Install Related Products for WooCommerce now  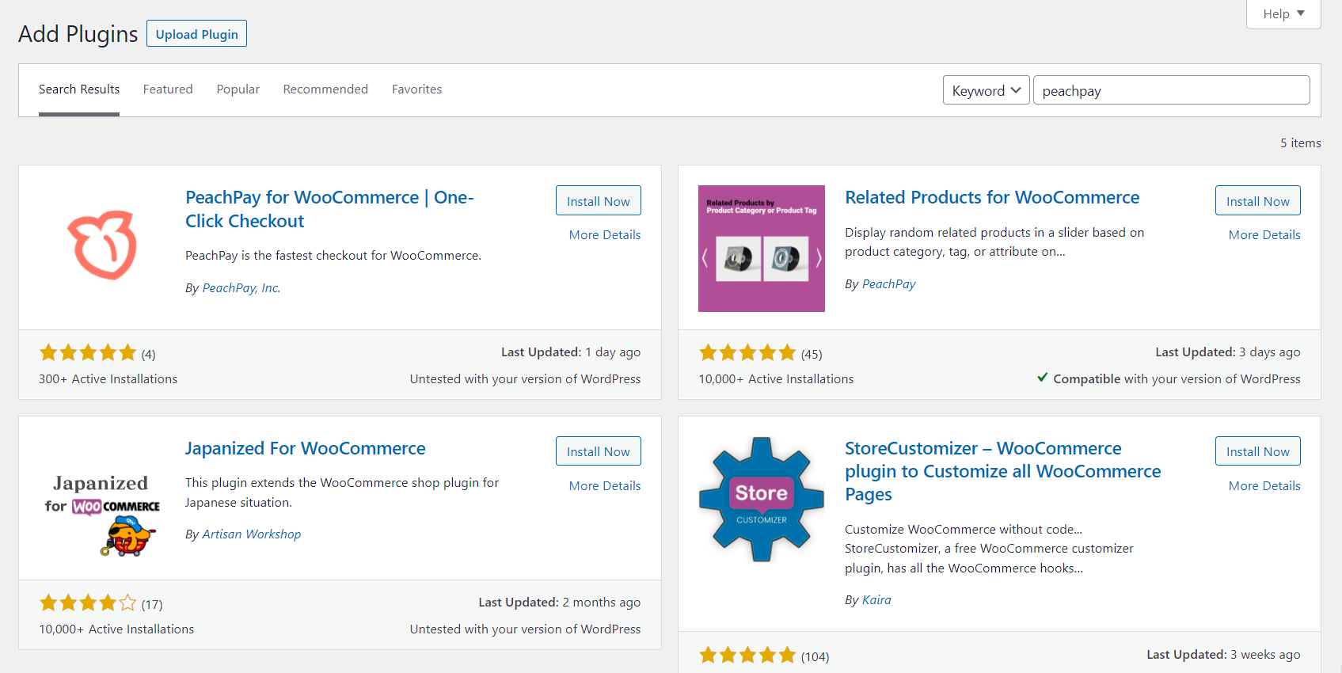1258,201
